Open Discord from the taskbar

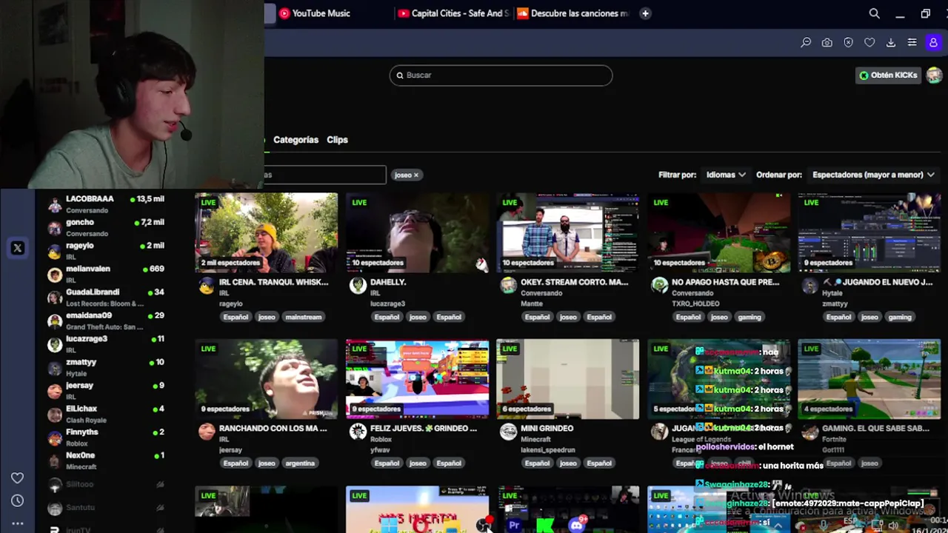(577, 526)
